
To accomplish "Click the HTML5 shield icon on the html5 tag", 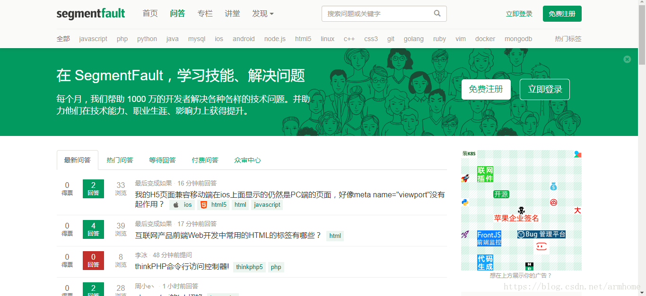I will (203, 205).
